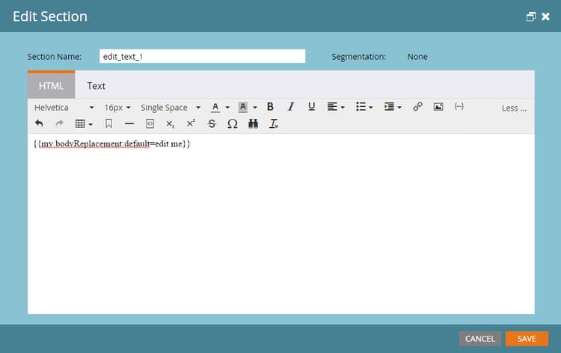Redo the last edit
Viewport: 561px width, 353px height.
[x=59, y=123]
